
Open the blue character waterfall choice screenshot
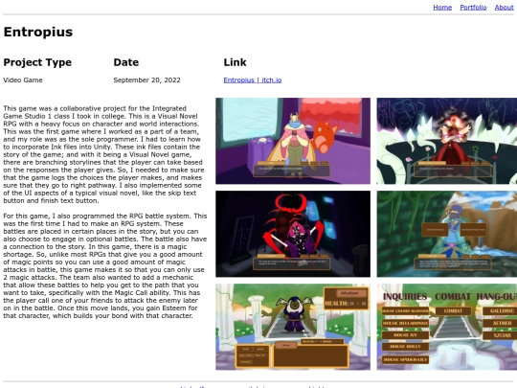tap(447, 234)
